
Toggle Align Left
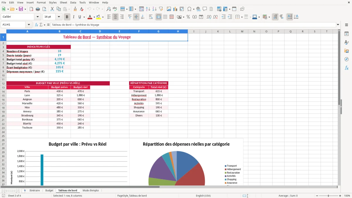tap(109, 17)
